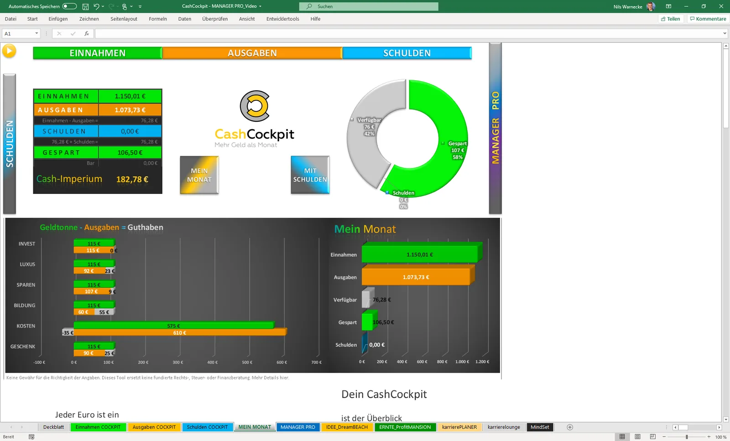Screen dimensions: 730x441
Task: Click the orange AUSGABEN header button
Action: 252,53
